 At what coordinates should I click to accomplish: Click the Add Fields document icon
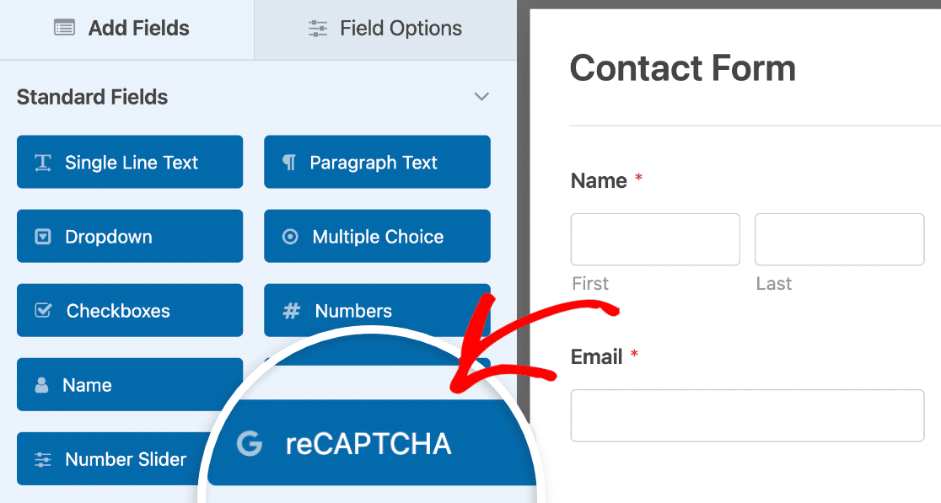click(x=64, y=28)
